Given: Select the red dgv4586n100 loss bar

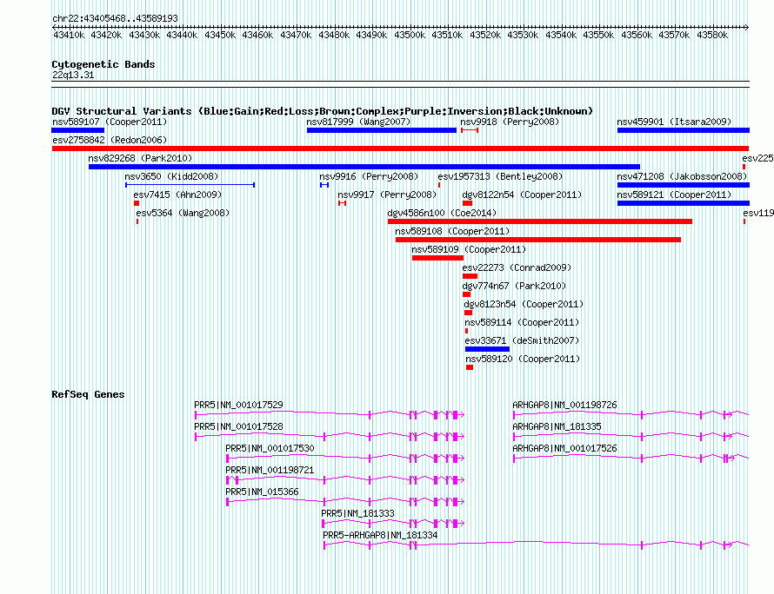Looking at the screenshot, I should click(x=539, y=221).
